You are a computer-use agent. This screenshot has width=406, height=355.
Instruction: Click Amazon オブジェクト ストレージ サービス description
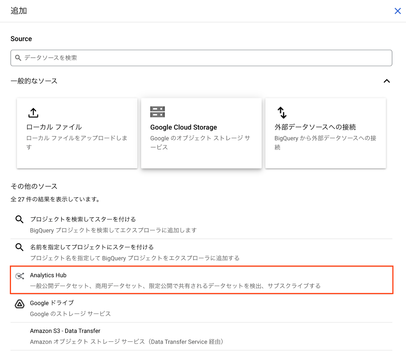127,342
